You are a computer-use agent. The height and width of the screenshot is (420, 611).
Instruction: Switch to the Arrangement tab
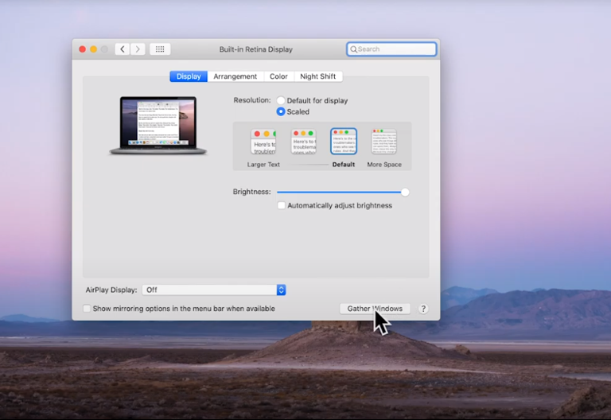click(x=235, y=76)
